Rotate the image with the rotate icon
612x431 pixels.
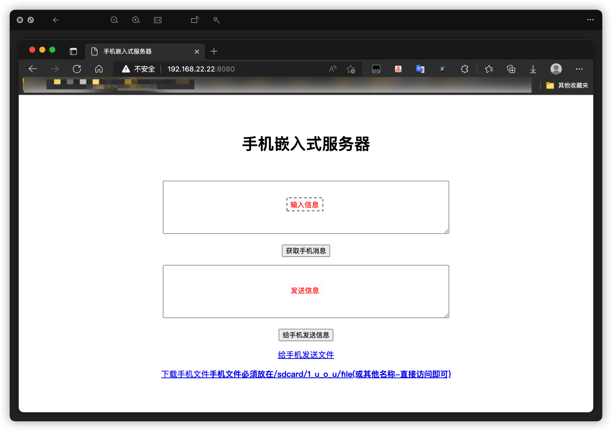[195, 20]
